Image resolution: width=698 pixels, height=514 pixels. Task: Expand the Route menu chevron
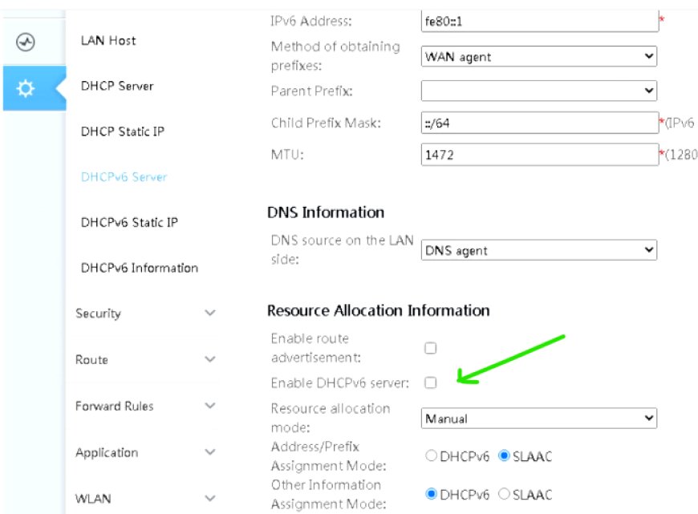point(210,359)
